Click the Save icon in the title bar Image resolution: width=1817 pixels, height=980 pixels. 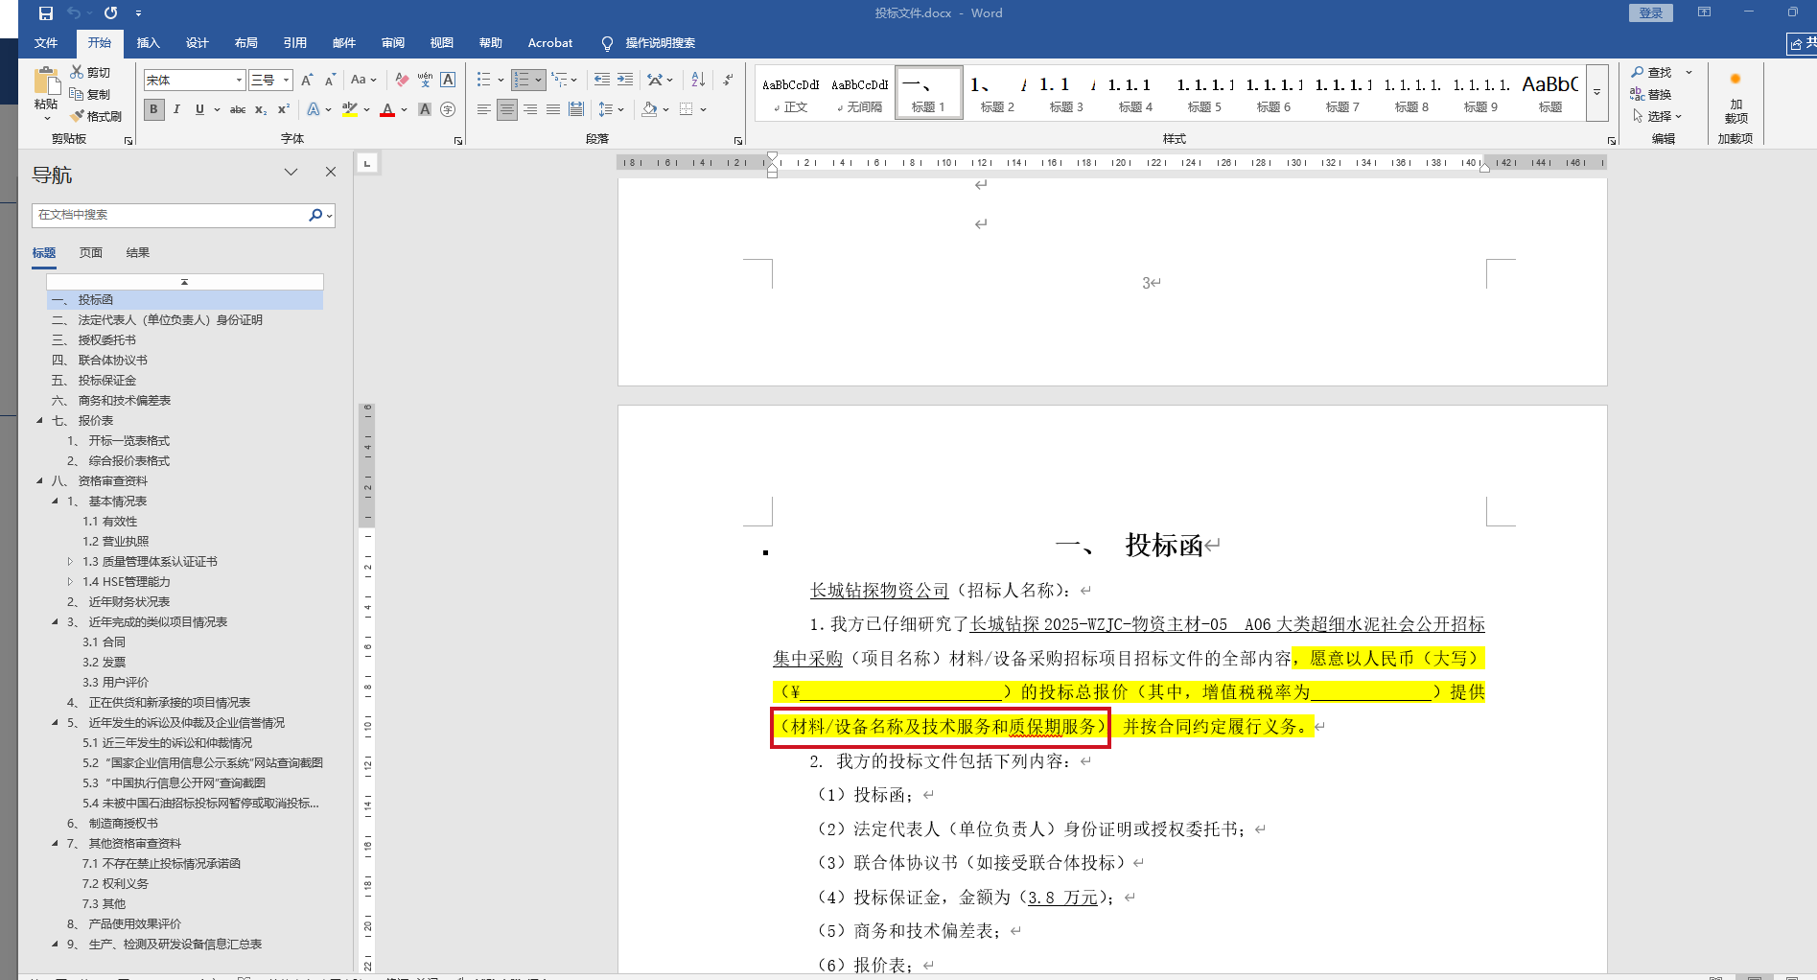click(x=45, y=13)
